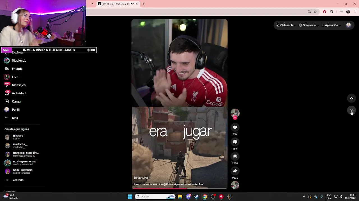
Task: Open File Explorer from the taskbar
Action: click(180, 197)
